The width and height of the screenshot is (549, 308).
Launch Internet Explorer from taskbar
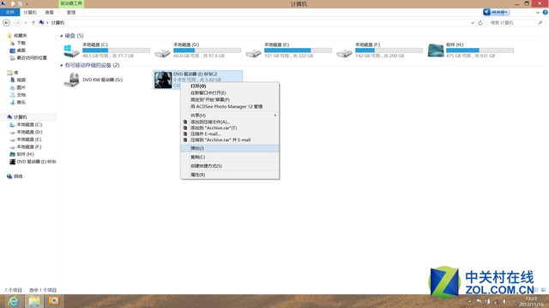14,301
